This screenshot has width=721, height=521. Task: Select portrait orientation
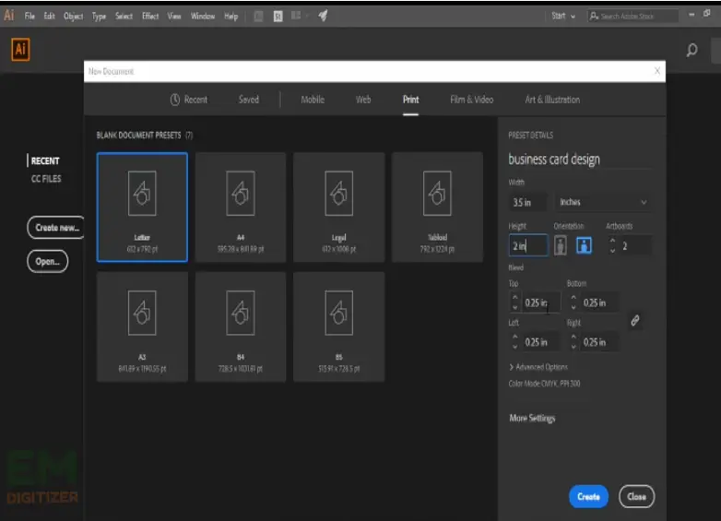pos(560,245)
